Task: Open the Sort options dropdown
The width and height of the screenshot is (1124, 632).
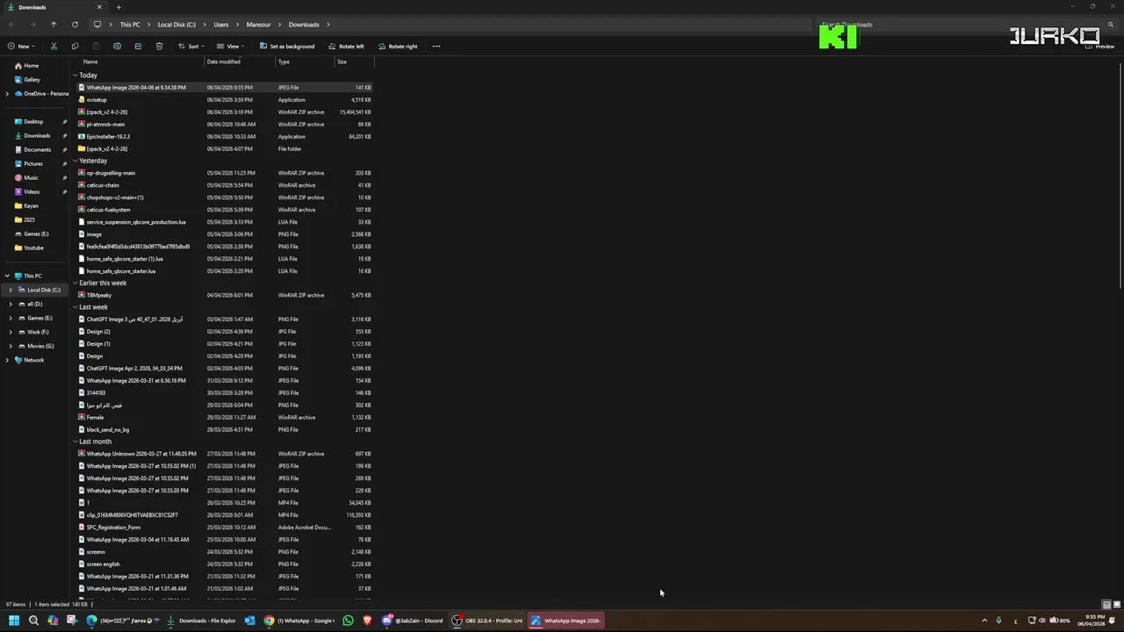Action: coord(191,47)
